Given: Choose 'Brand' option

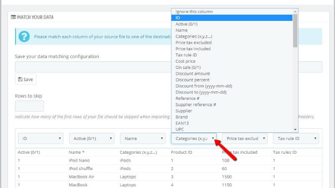Looking at the screenshot, I should 232,117.
